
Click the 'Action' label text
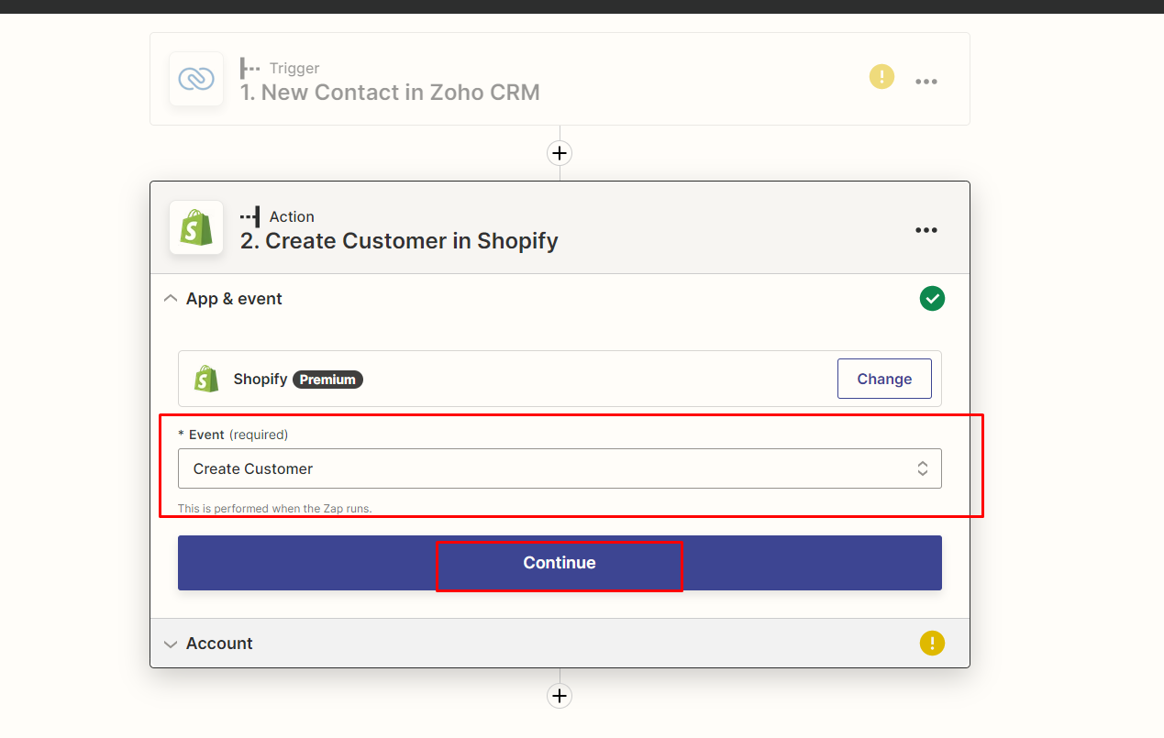tap(292, 216)
